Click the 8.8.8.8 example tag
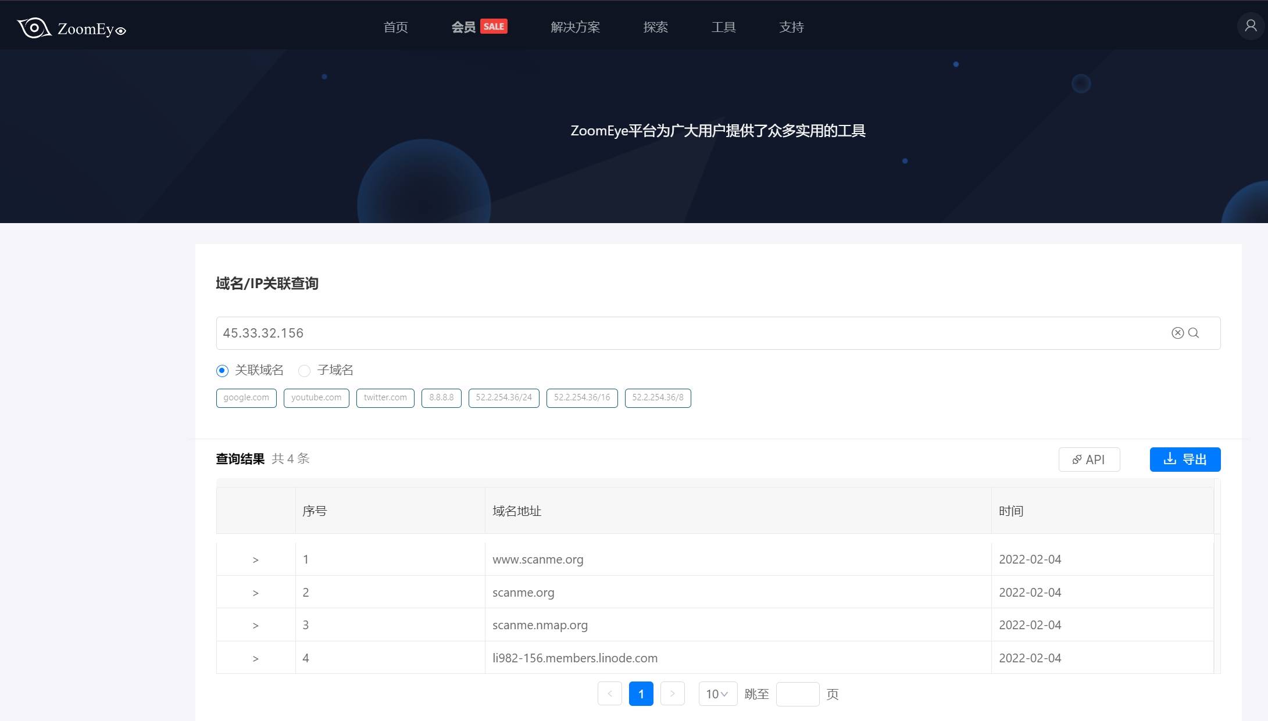Screen dimensions: 1268x721 441,398
